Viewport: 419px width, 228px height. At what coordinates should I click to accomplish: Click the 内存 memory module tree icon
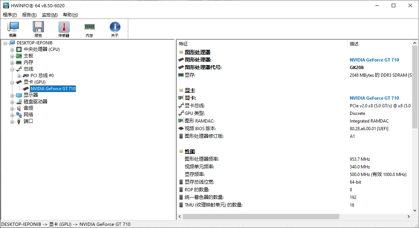click(x=19, y=63)
